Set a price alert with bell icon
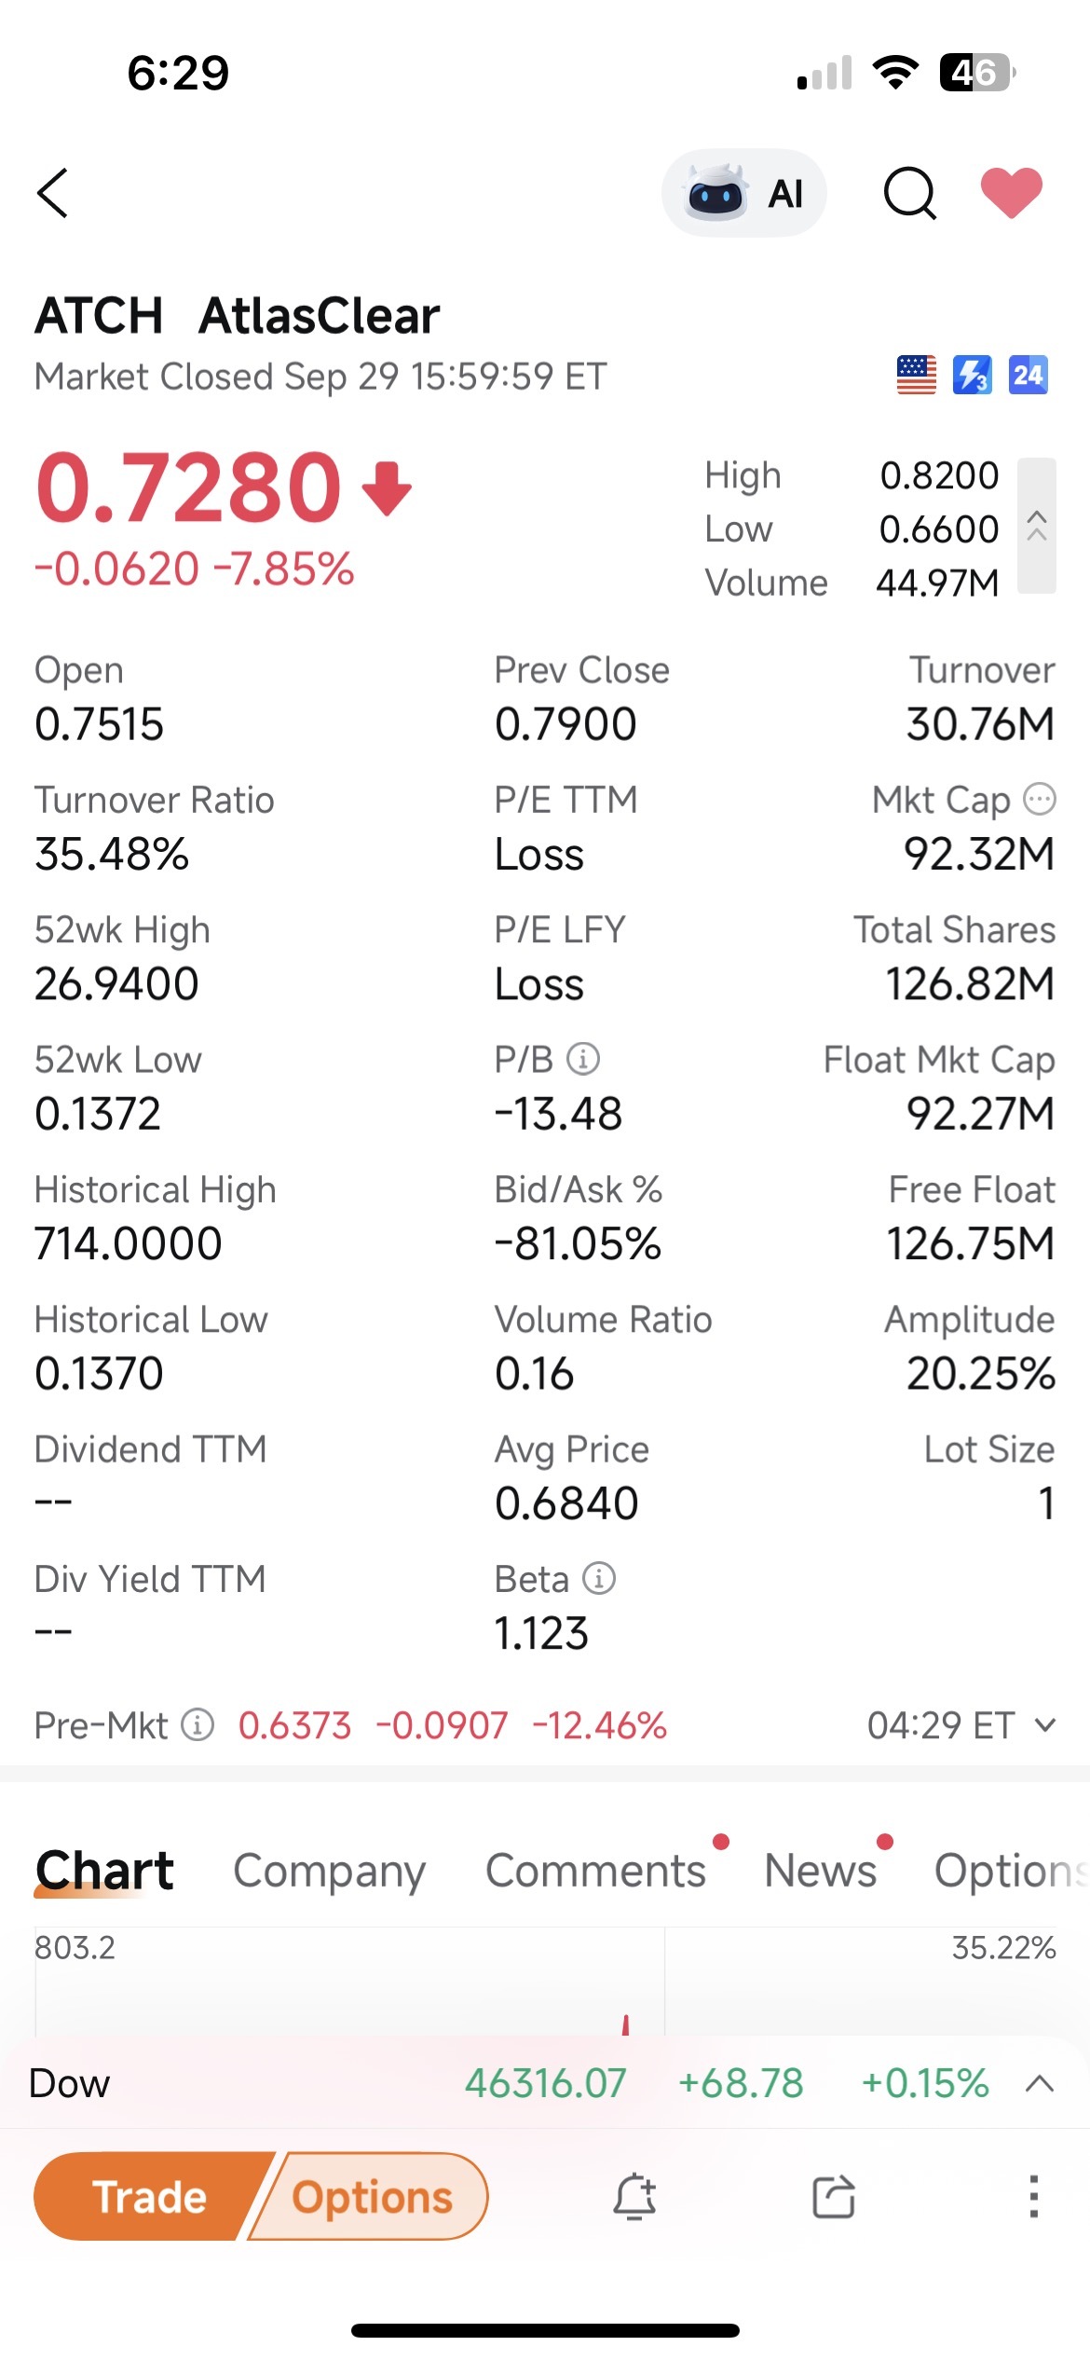Viewport: 1090px width, 2360px height. pyautogui.click(x=634, y=2197)
